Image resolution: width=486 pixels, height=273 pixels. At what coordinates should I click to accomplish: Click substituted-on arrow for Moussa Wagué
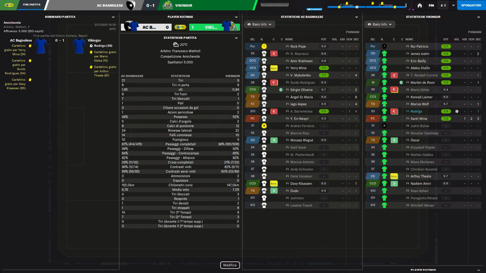[x=274, y=140]
